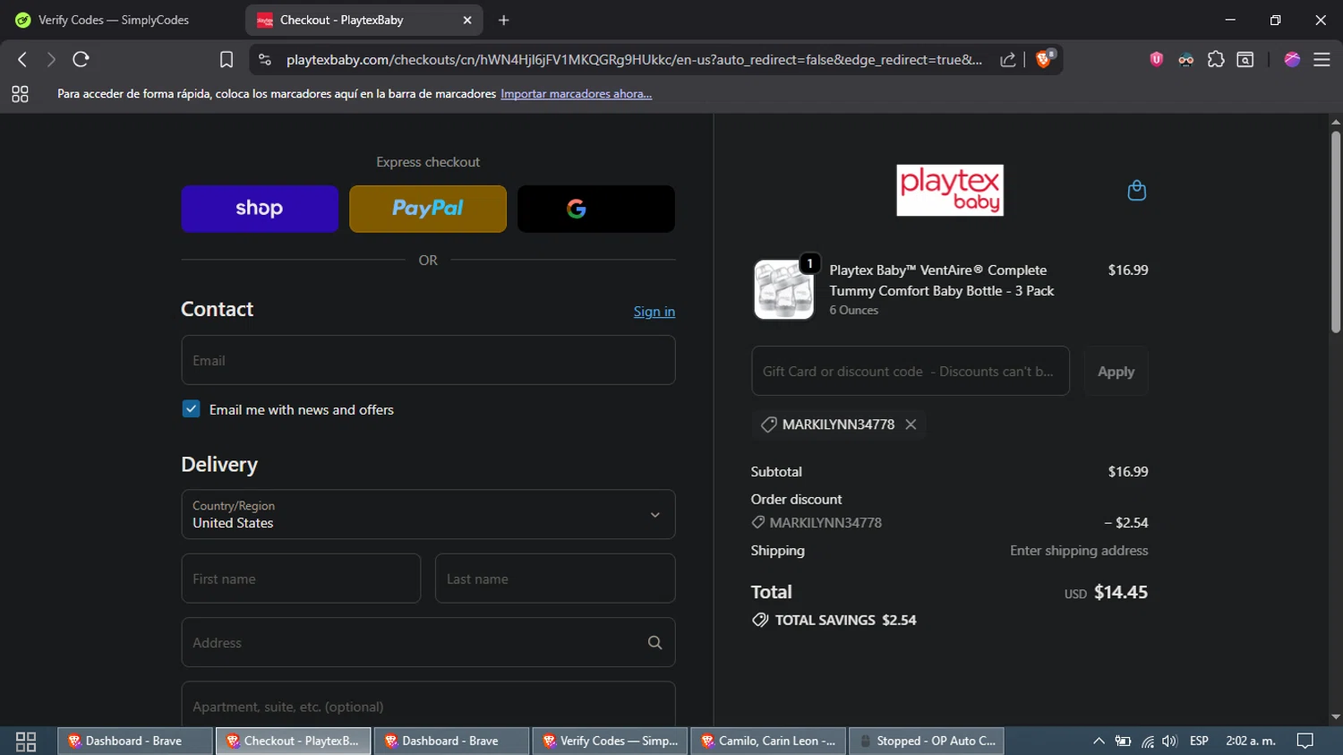Focus the Apartment, suite field
Screen dimensions: 1343x755
[x=428, y=706]
